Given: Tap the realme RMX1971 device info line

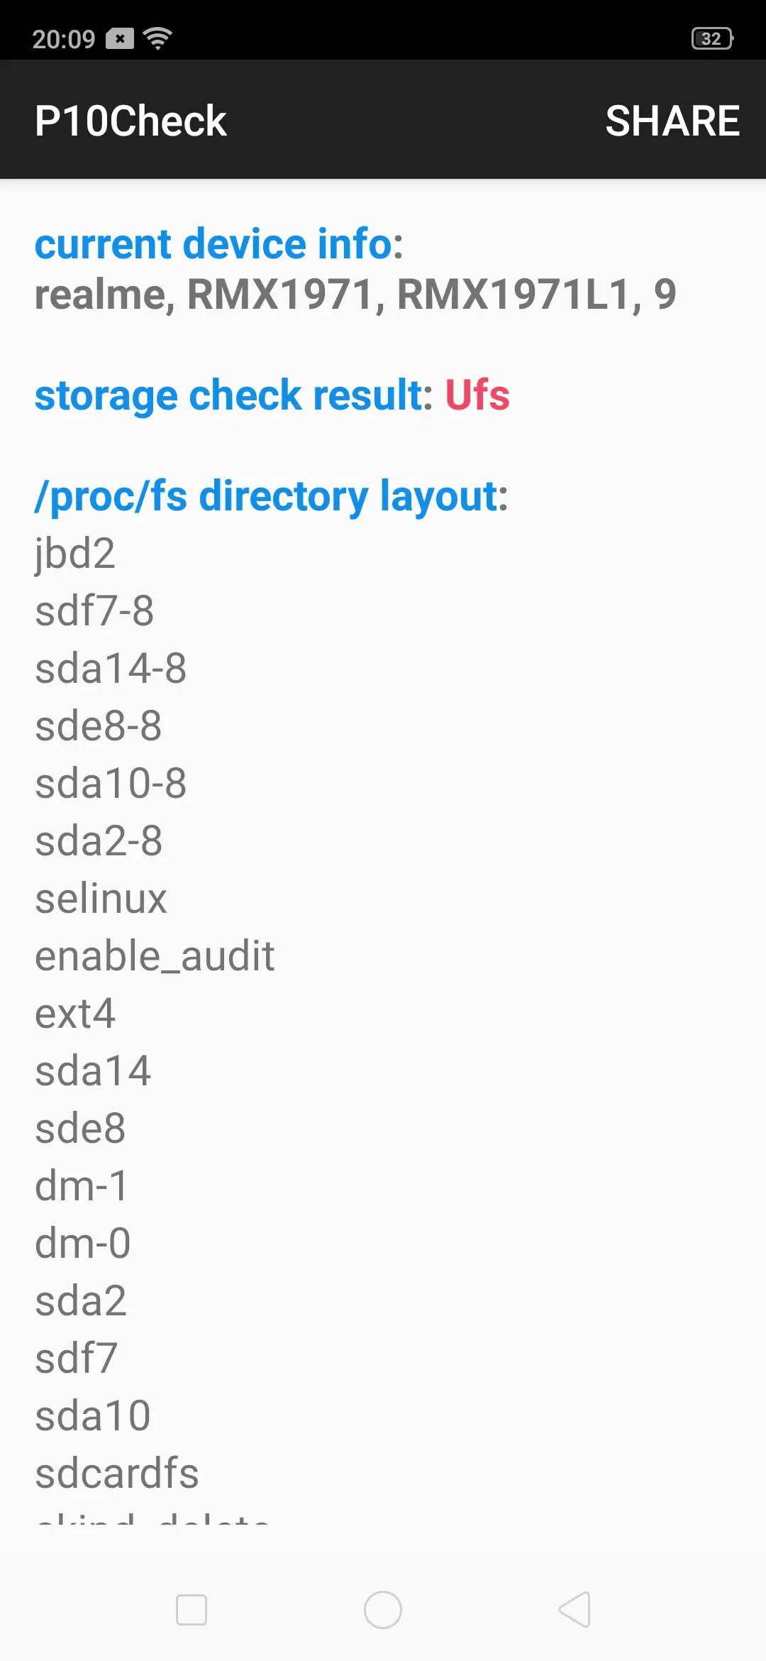Looking at the screenshot, I should [x=355, y=295].
